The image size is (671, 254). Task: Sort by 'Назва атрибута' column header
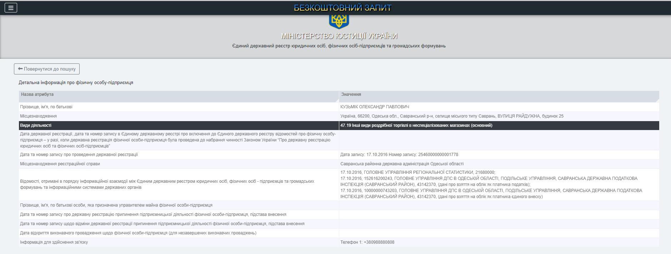pos(37,95)
